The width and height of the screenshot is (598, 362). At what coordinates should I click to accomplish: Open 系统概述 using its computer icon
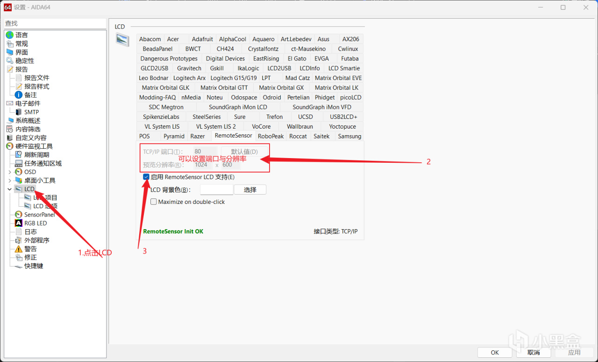pyautogui.click(x=10, y=121)
